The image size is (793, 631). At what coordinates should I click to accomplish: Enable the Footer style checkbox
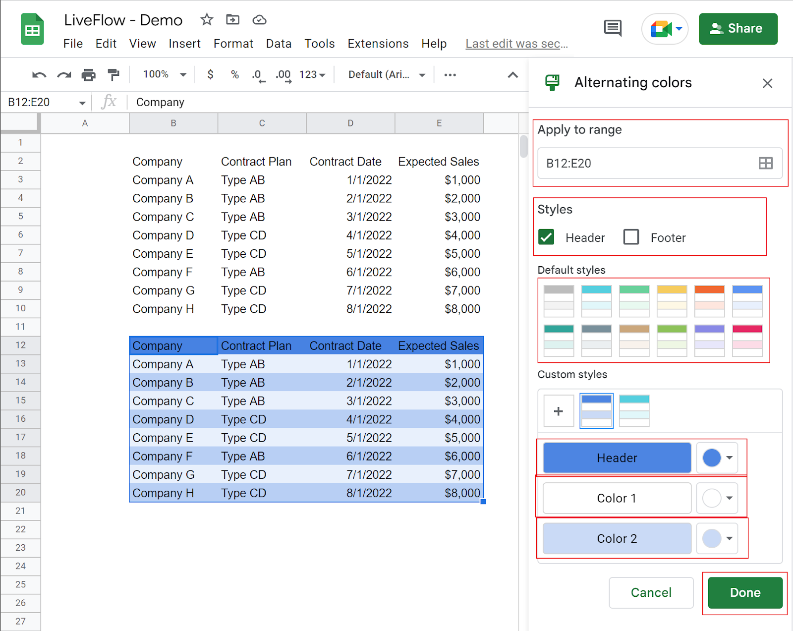pos(631,237)
